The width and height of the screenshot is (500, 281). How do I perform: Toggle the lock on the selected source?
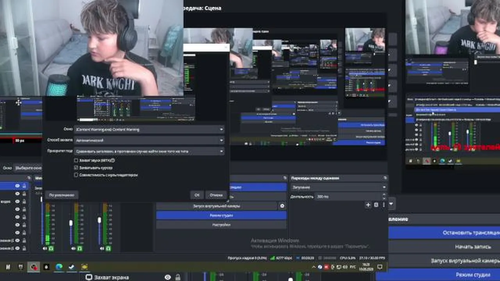tap(24, 186)
